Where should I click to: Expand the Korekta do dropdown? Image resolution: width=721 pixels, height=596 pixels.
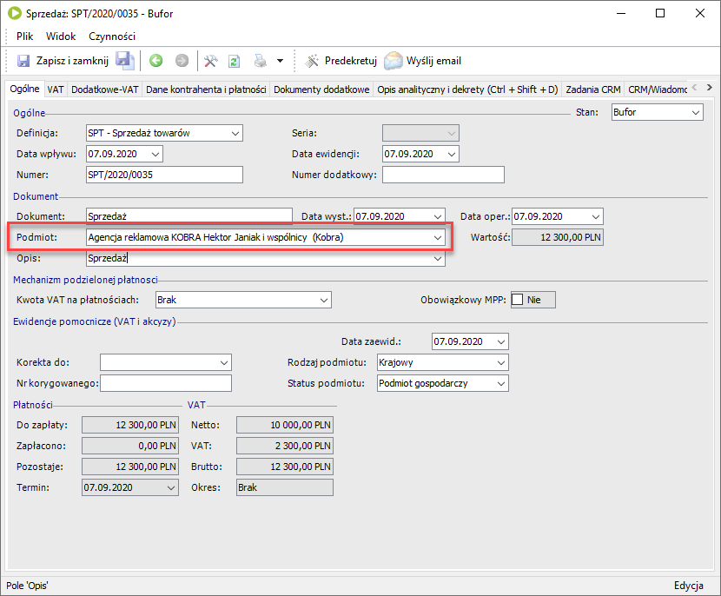click(x=224, y=363)
